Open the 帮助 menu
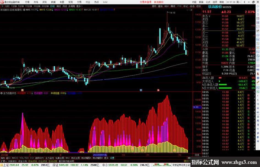Screen dimensions: 260x167 222,2
